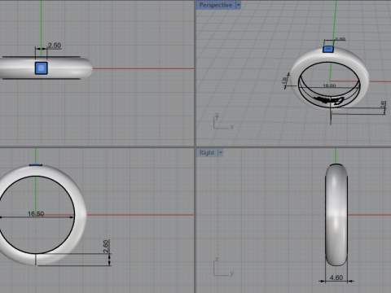Open the Perspective viewport title menu
Viewport: 391px width, 293px height.
[x=216, y=5]
